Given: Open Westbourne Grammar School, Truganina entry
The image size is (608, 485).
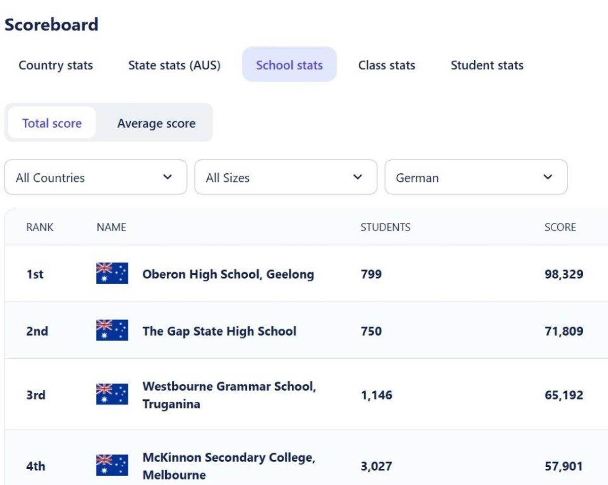Looking at the screenshot, I should [229, 395].
